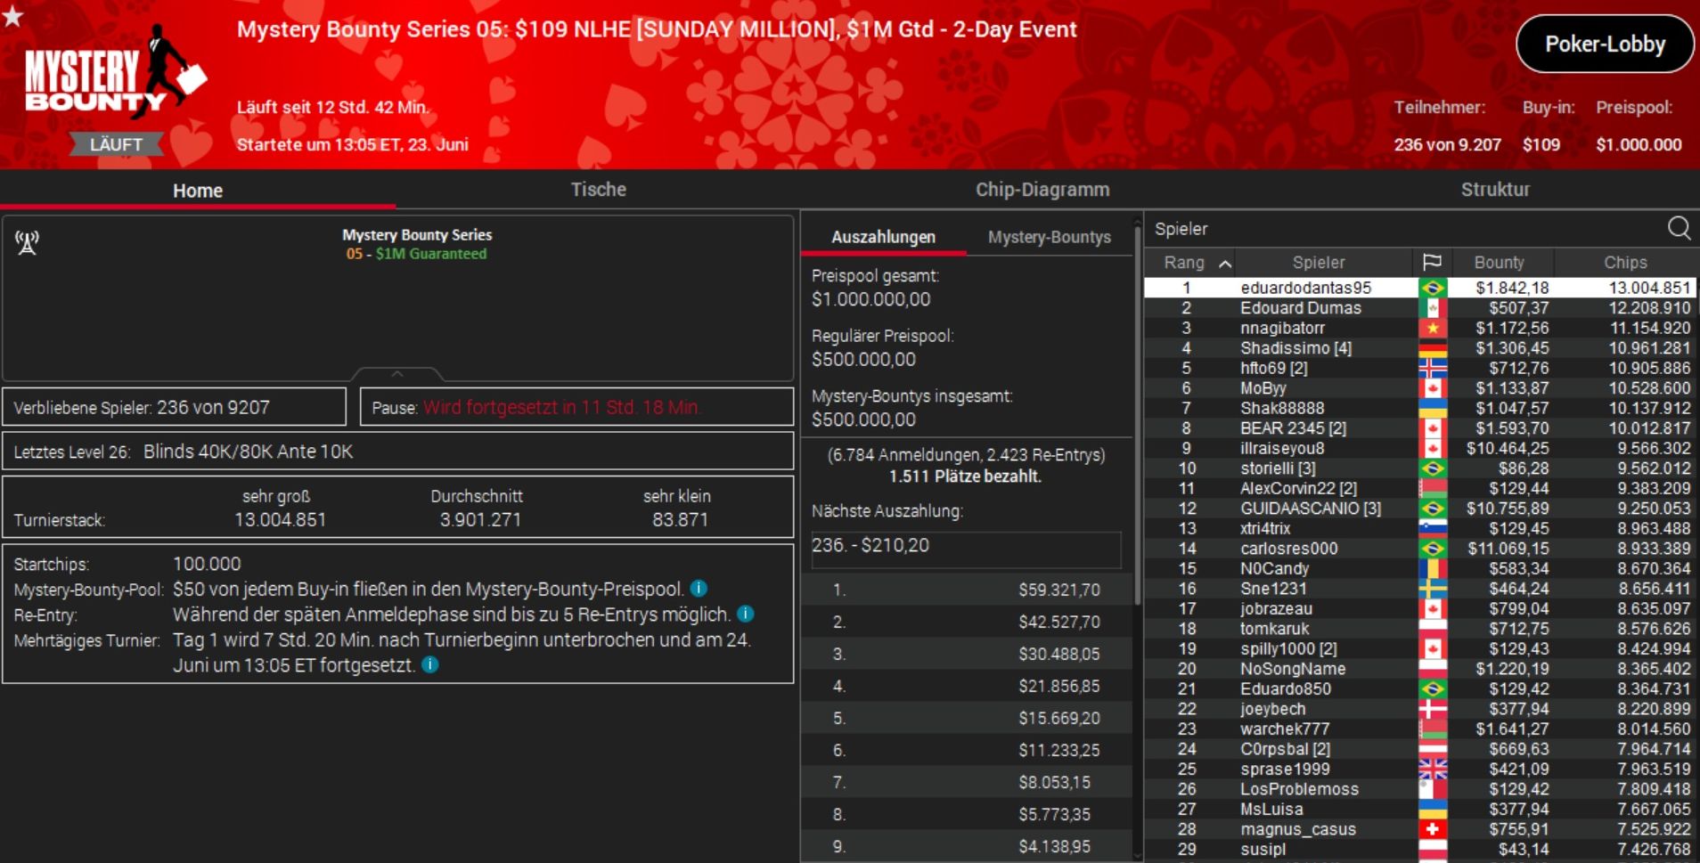1700x863 pixels.
Task: Select player row tomkaruk
Action: tap(1420, 629)
